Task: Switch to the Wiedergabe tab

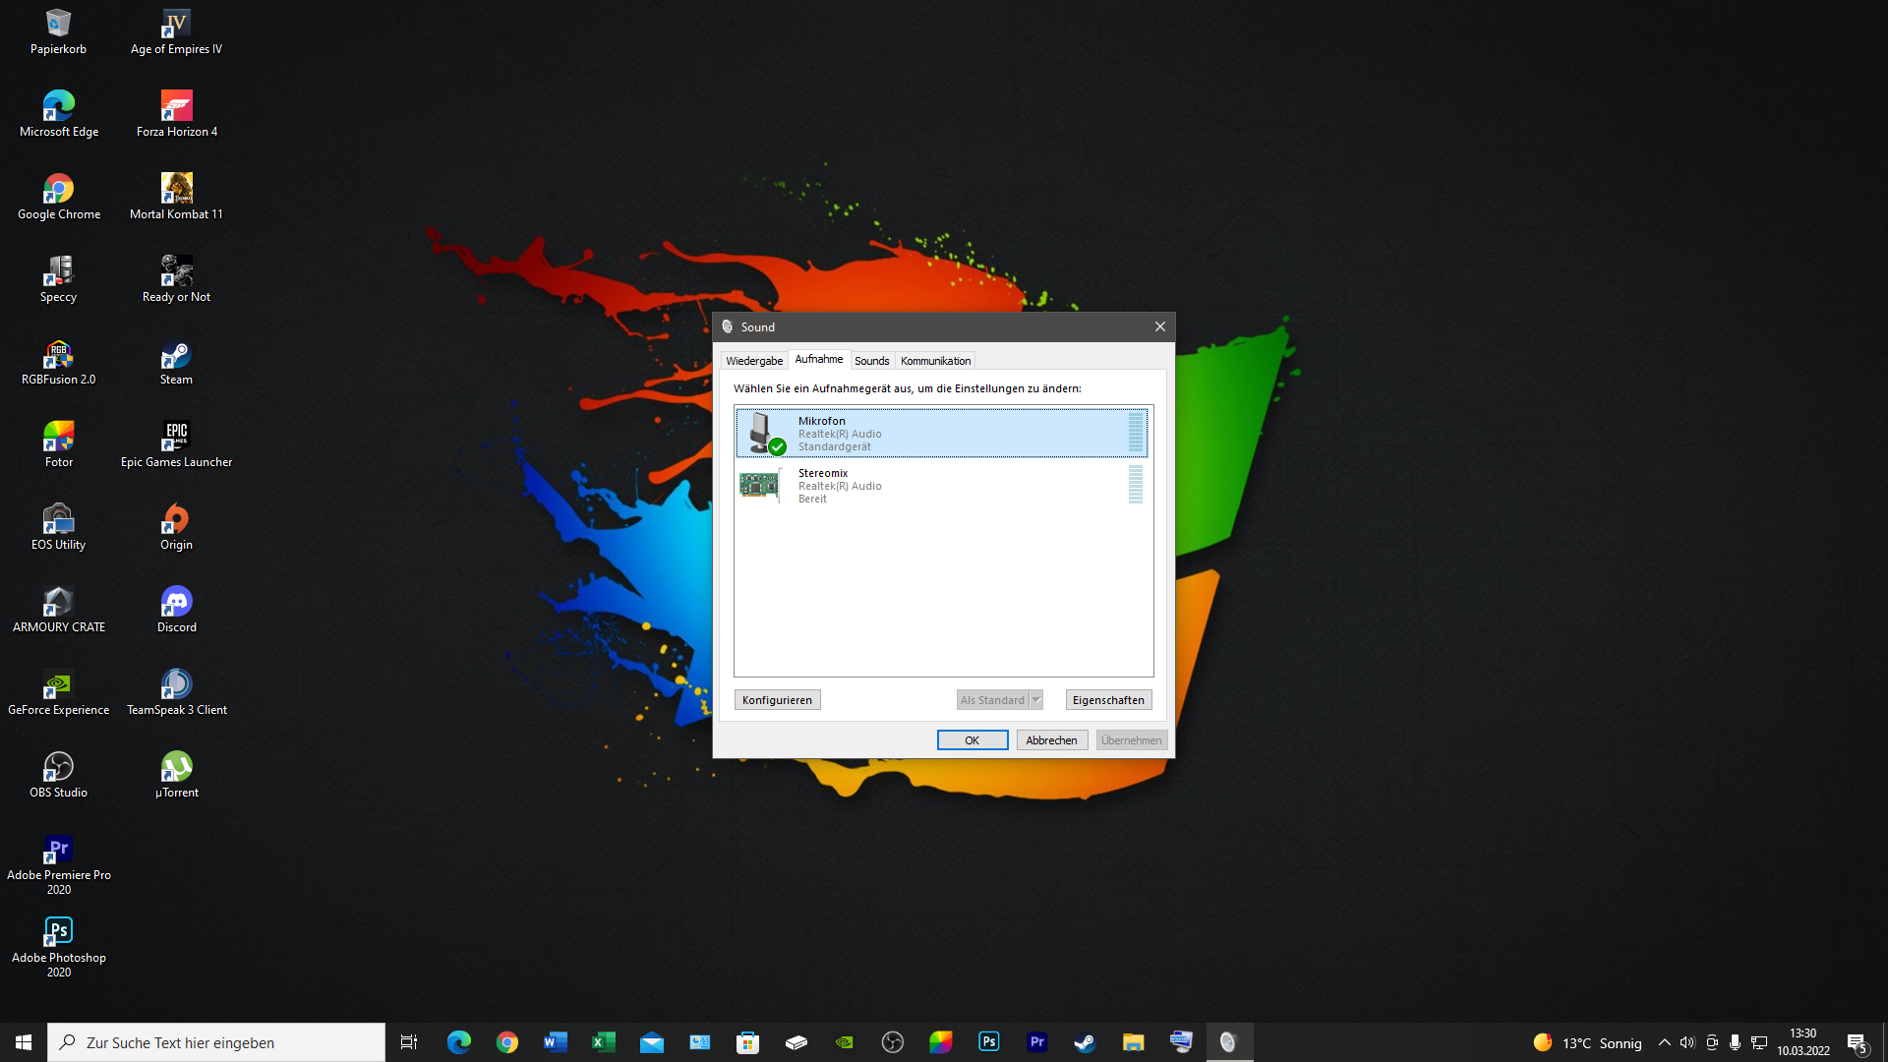Action: pos(754,361)
